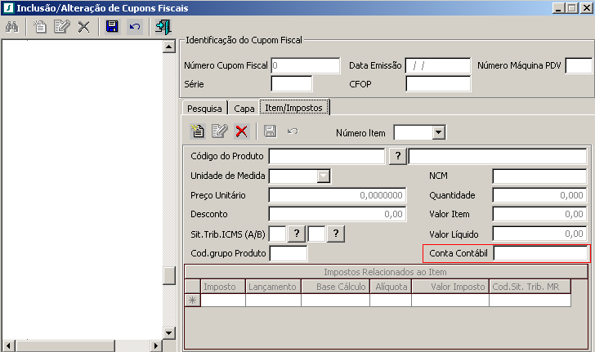Screen dimensions: 595x352
Task: Click the Preço Unitário field
Action: [x=338, y=195]
